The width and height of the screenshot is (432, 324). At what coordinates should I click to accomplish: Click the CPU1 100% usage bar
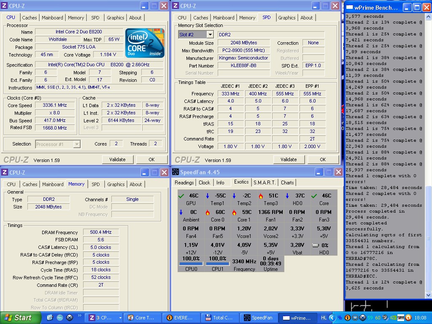coord(217,263)
